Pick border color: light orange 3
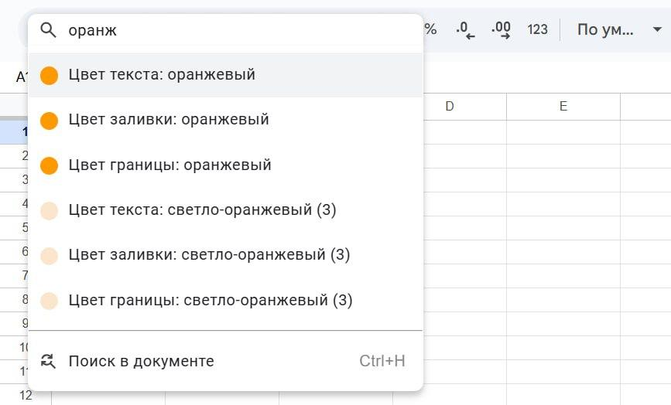 (x=210, y=300)
